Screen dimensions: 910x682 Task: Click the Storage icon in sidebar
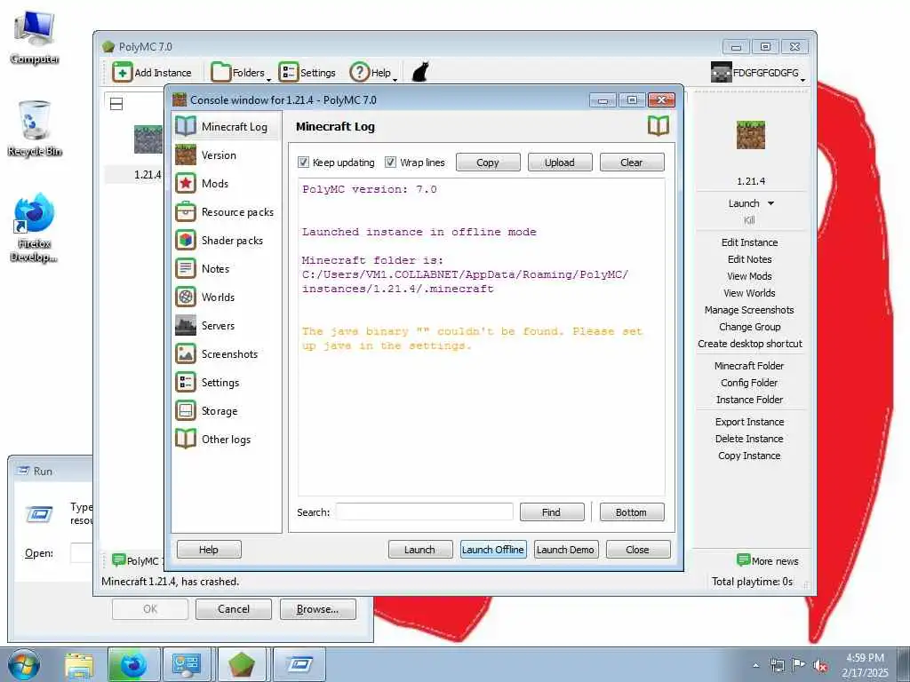pos(186,410)
